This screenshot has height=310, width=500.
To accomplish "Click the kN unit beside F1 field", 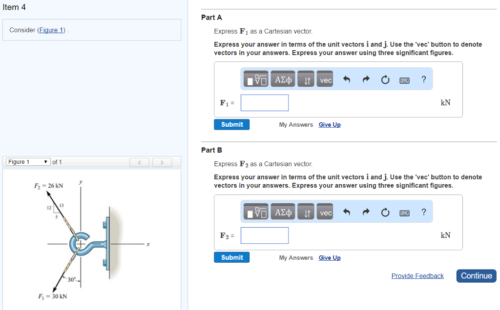I will point(445,102).
